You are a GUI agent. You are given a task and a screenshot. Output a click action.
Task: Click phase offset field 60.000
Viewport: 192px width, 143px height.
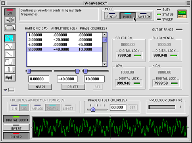pyautogui.click(x=118, y=107)
